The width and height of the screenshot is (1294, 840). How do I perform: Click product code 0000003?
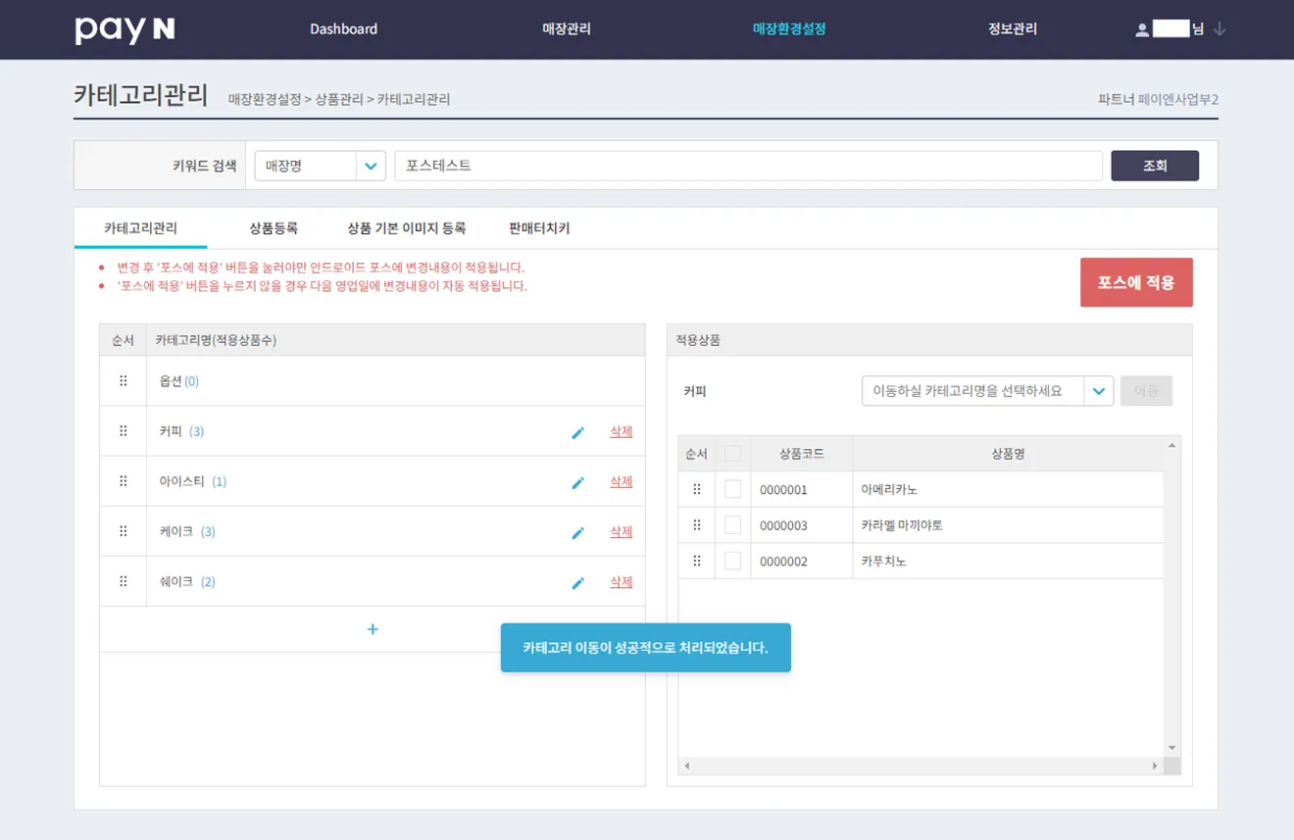click(783, 525)
